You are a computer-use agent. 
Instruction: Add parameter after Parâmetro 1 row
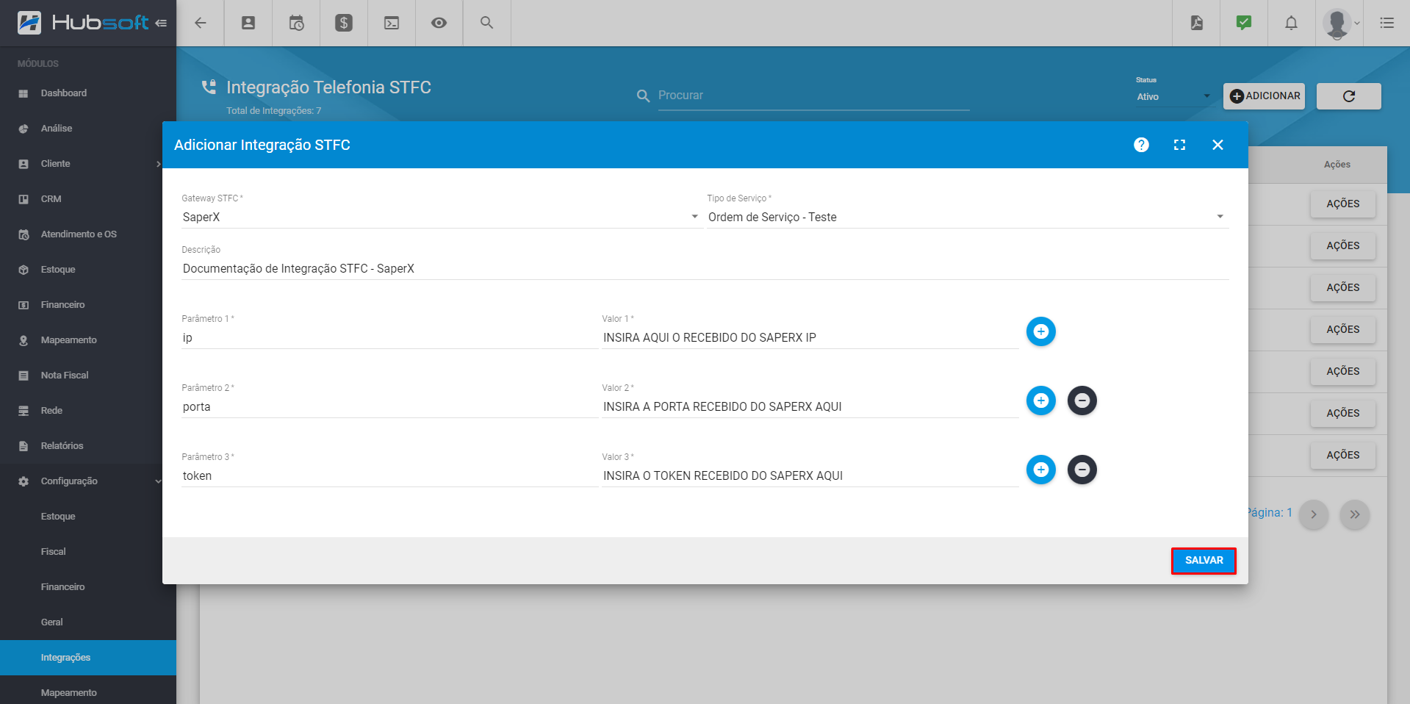click(x=1040, y=331)
